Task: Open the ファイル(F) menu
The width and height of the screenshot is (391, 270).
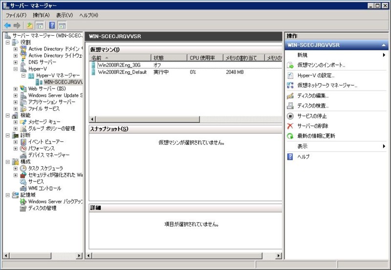Action: coord(16,15)
